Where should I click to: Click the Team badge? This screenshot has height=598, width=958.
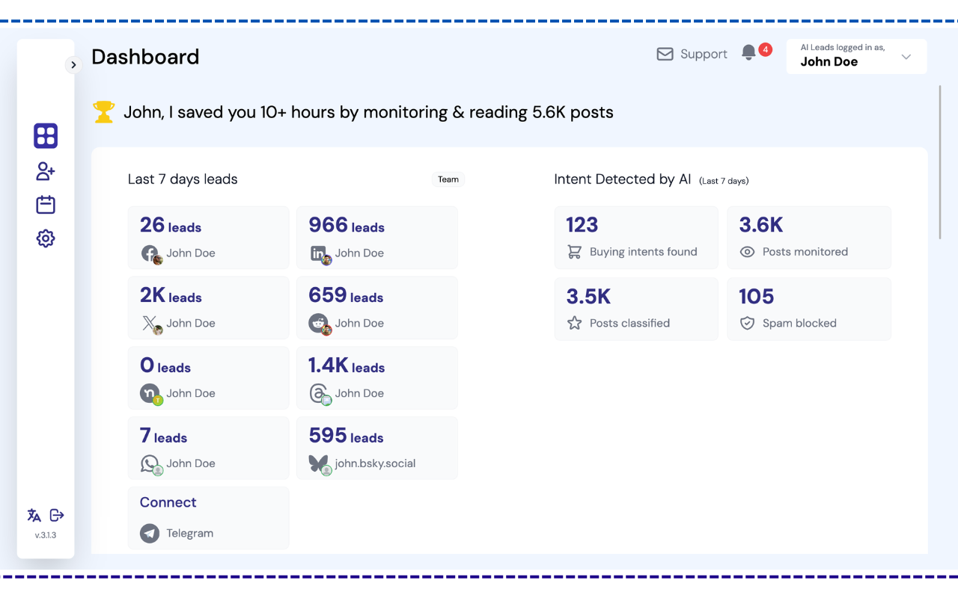click(448, 179)
